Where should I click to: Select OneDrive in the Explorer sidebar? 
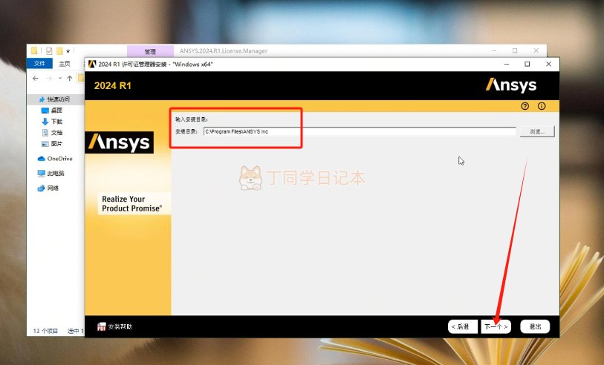(x=55, y=159)
